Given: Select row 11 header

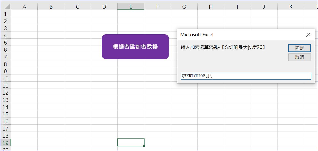Looking at the screenshot, I should (x=5, y=85).
